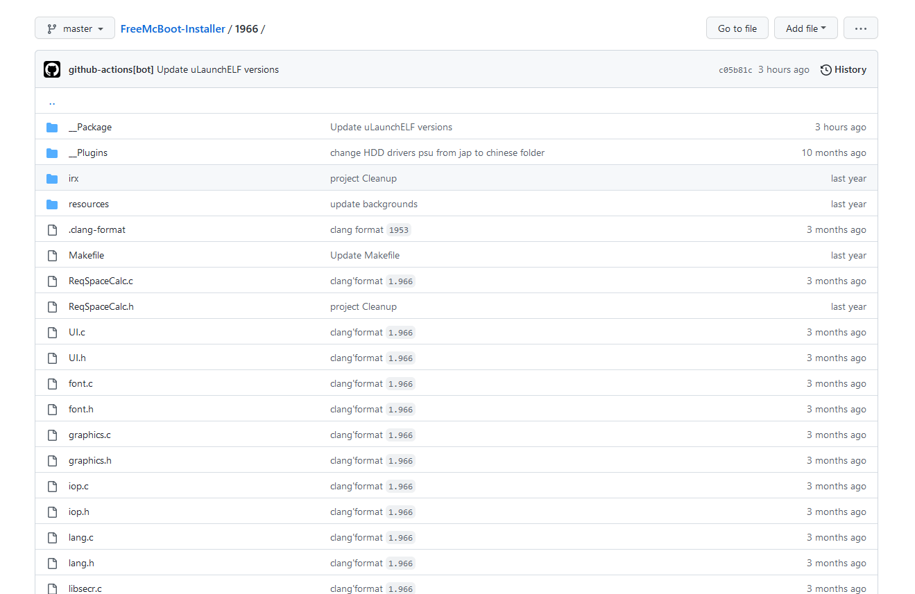Click the file icon next to graphics.h
This screenshot has width=915, height=594.
pyautogui.click(x=52, y=460)
